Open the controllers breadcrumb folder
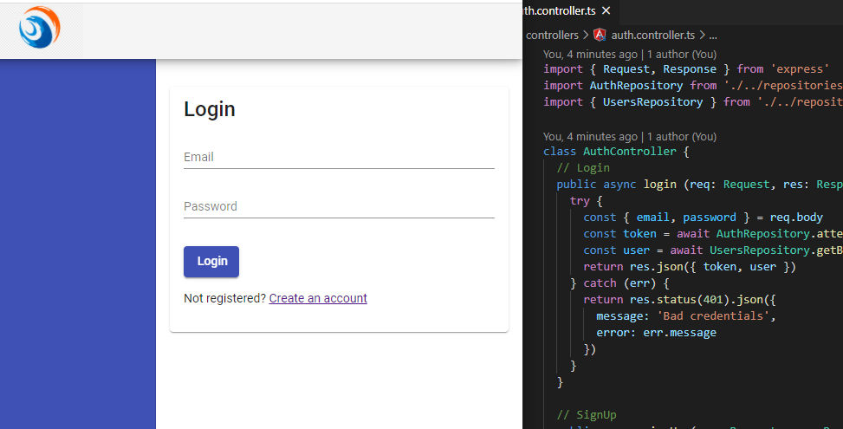The height and width of the screenshot is (429, 843). (552, 36)
